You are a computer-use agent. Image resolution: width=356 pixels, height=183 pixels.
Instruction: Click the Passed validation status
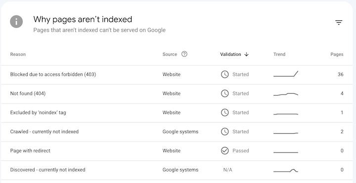click(241, 150)
